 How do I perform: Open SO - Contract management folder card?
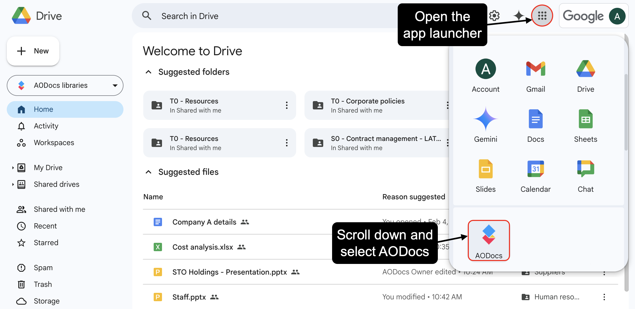(x=377, y=143)
